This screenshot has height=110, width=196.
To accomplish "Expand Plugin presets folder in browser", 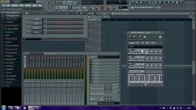I will [12, 50].
